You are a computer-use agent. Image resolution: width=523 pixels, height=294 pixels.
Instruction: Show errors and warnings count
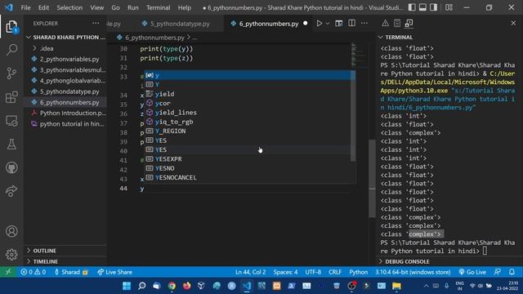[x=34, y=272]
